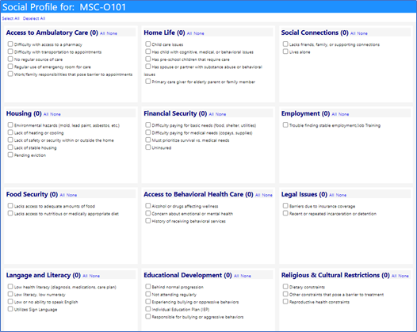Check 'Child care issues' option
Viewport: 417px width, 332px height.
coord(148,44)
